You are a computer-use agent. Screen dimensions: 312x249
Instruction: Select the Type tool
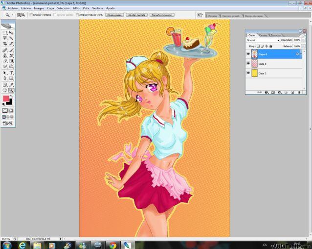[11, 73]
